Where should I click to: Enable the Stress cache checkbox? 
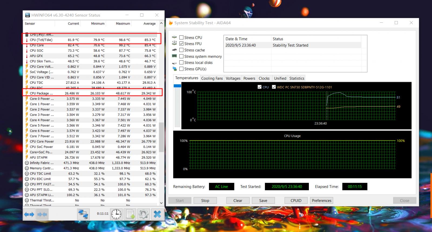(x=181, y=50)
